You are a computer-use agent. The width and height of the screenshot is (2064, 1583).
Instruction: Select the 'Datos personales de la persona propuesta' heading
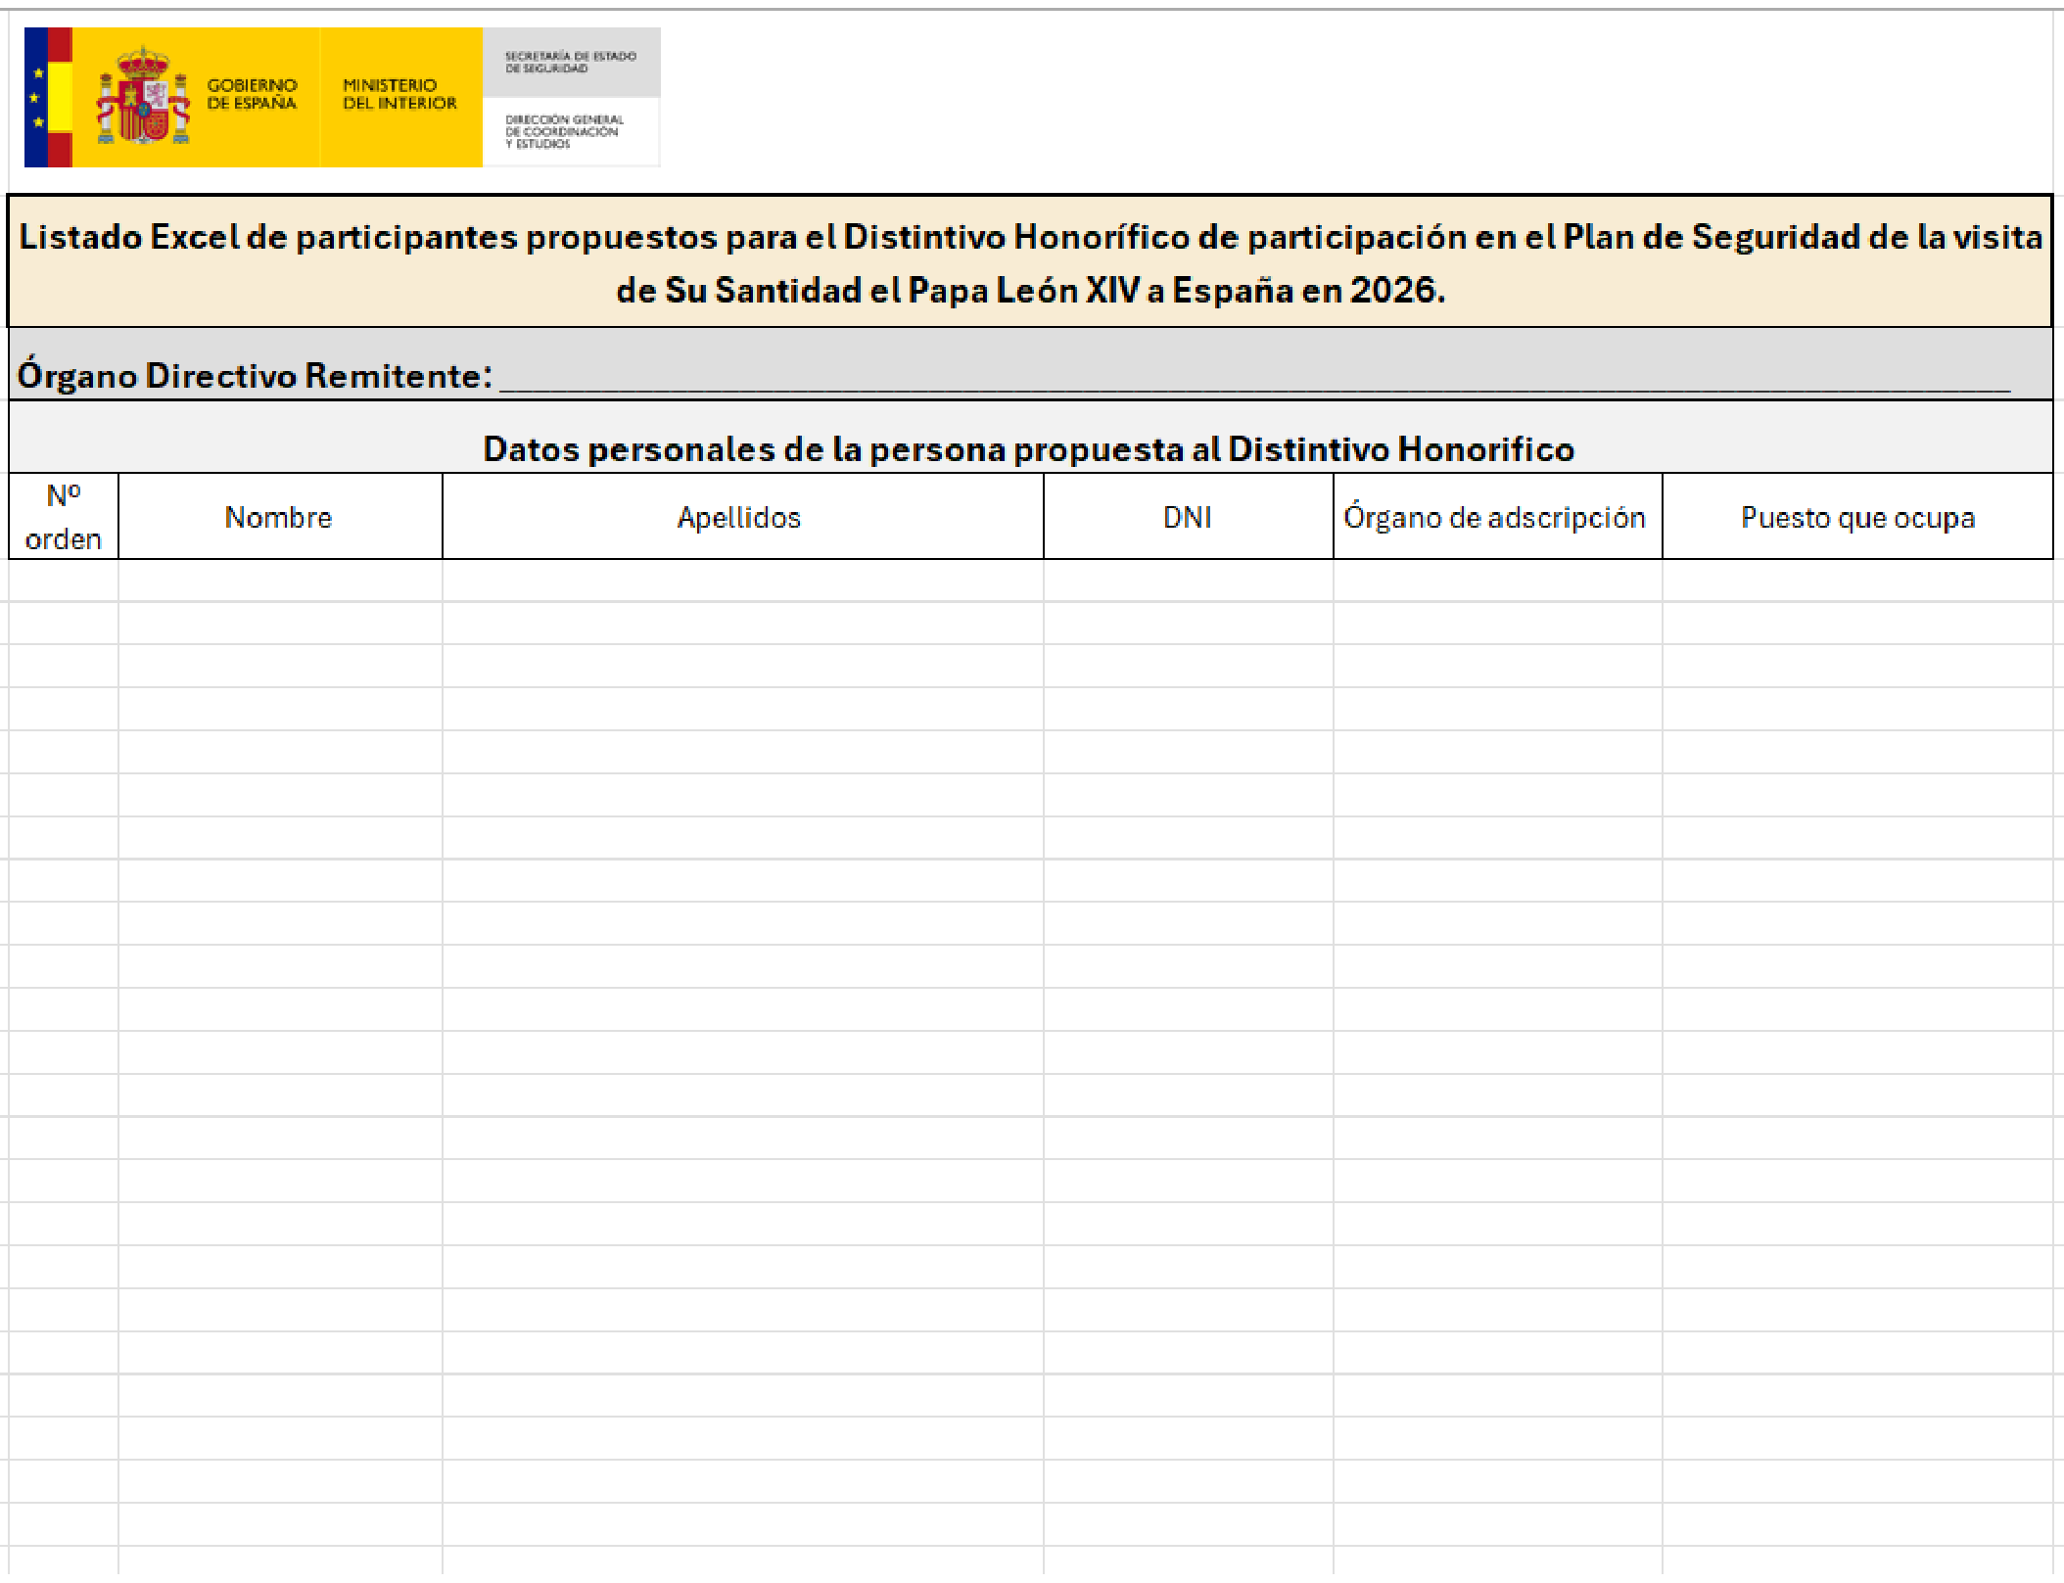1030,438
